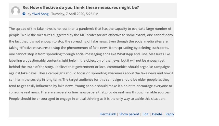
Task: Click the first line of the post body
Action: click(x=90, y=29)
